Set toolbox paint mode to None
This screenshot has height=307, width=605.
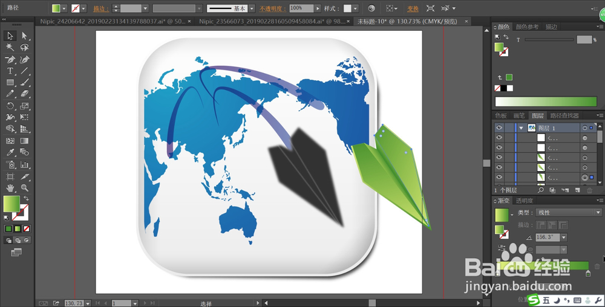[27, 229]
